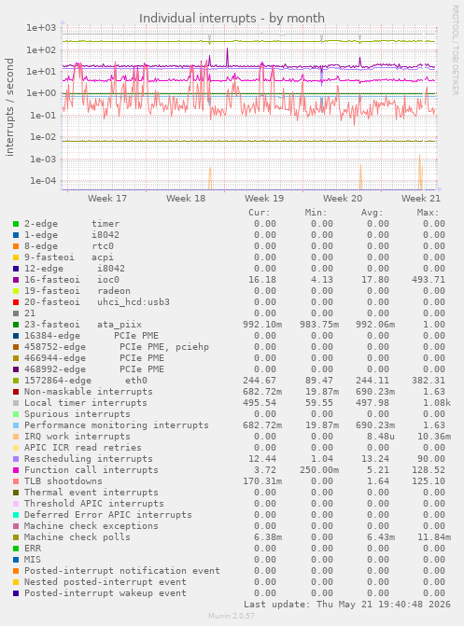Click the 1e+02 y-axis label

point(41,49)
